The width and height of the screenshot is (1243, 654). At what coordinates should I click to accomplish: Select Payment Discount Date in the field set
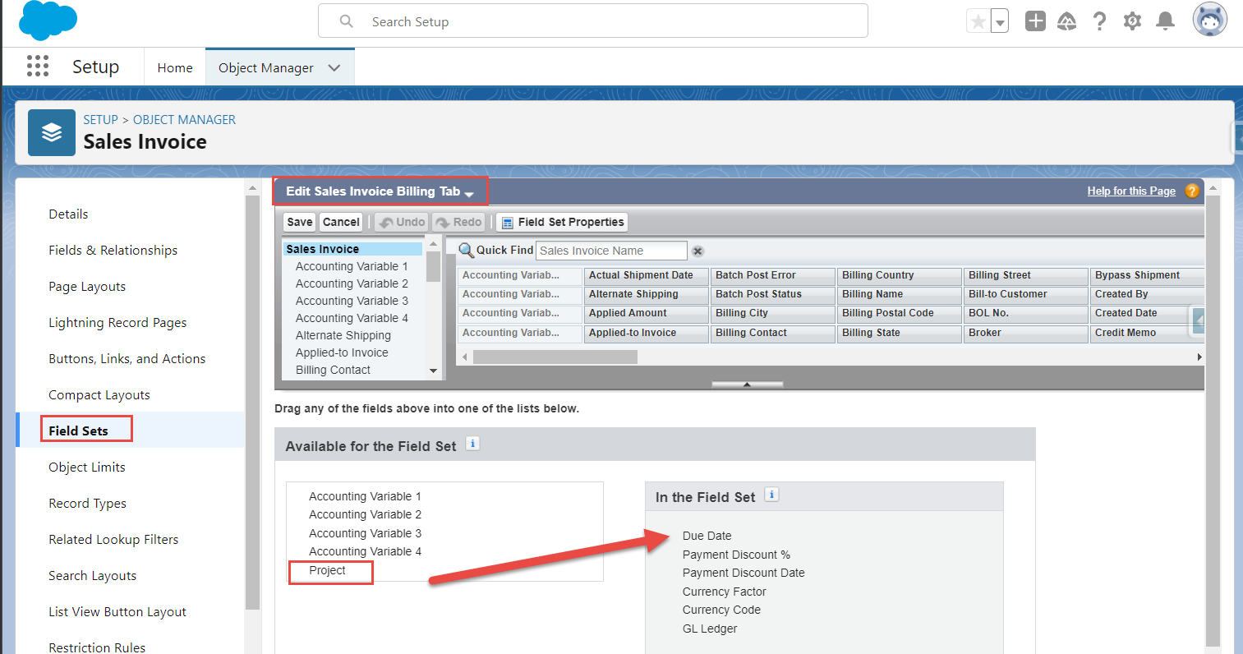coord(743,573)
